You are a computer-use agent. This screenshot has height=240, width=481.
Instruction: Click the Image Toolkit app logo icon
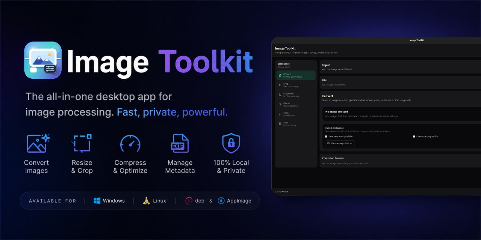[43, 60]
